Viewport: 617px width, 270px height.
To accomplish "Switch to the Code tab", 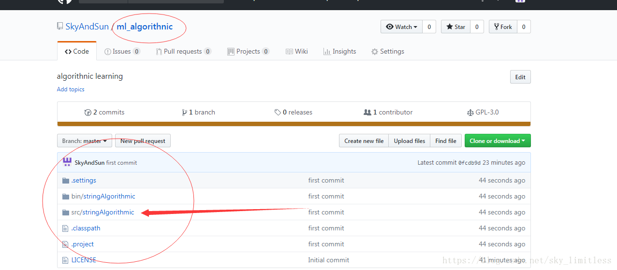I will click(77, 51).
